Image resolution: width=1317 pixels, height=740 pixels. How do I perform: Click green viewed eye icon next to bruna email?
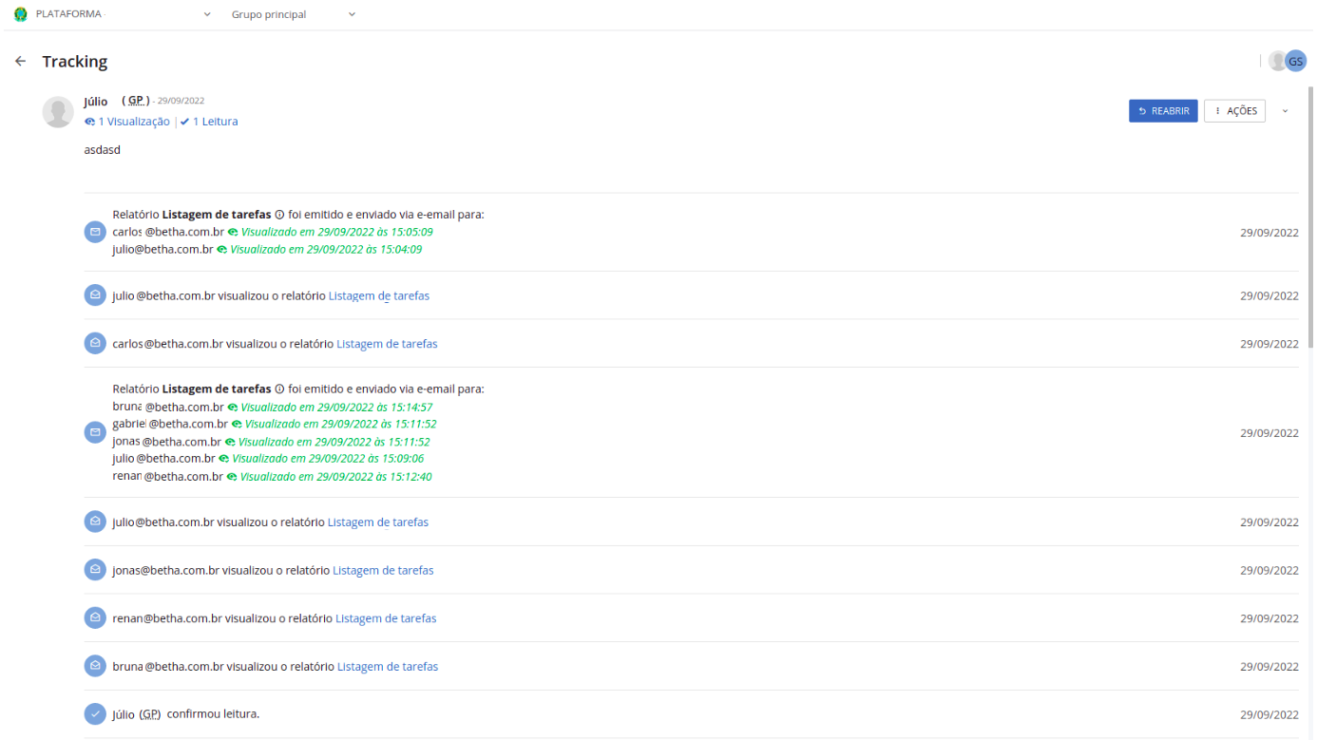point(233,408)
